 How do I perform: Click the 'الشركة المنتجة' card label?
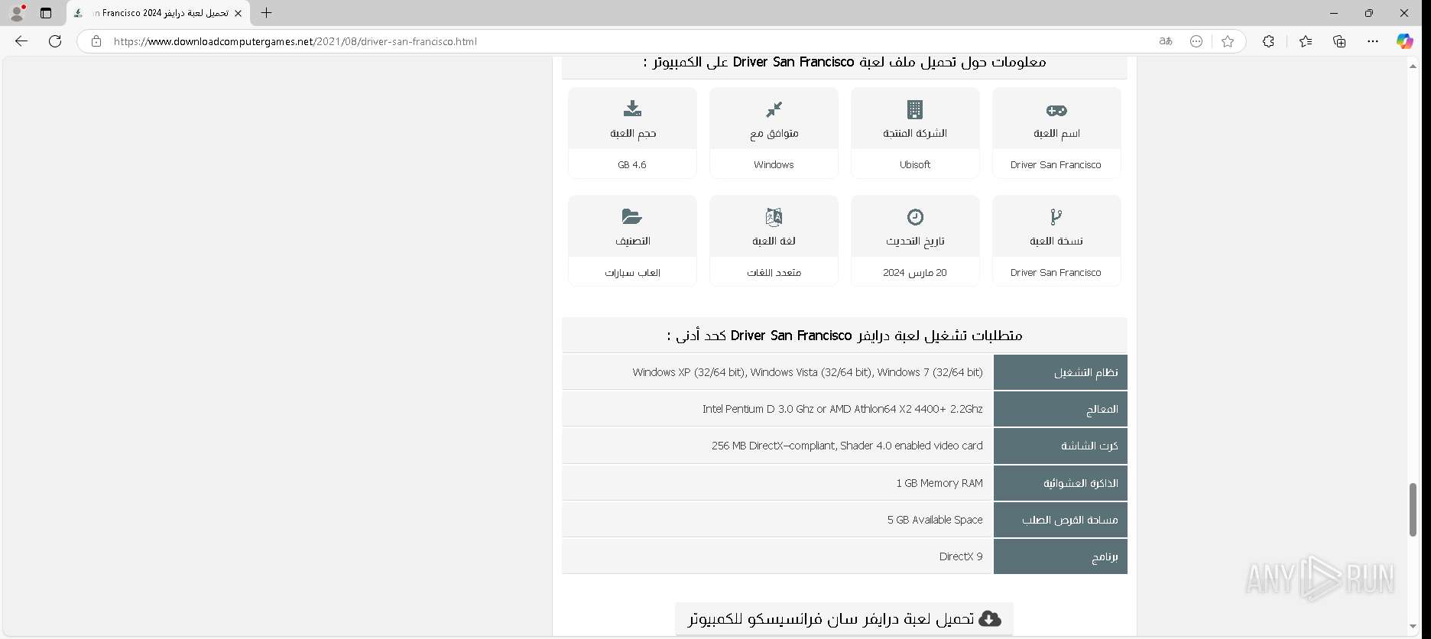pyautogui.click(x=915, y=133)
